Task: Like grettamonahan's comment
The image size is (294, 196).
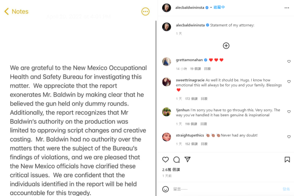Action: pyautogui.click(x=288, y=61)
